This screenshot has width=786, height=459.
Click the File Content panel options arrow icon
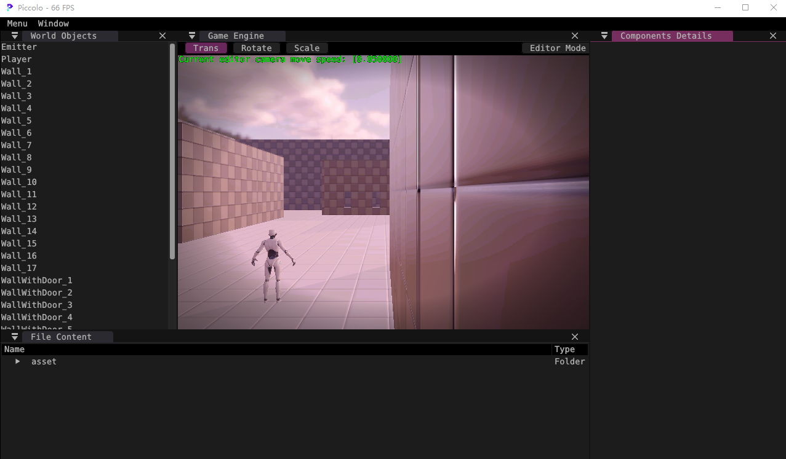click(x=14, y=336)
